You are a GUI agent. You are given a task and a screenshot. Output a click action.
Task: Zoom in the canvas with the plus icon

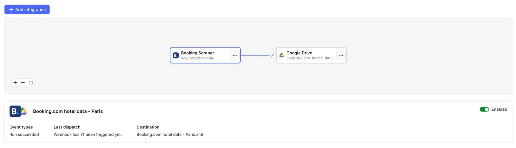(15, 83)
